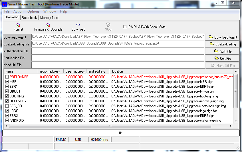
Task: Browse for a Scatter-loading file
Action: [222, 44]
